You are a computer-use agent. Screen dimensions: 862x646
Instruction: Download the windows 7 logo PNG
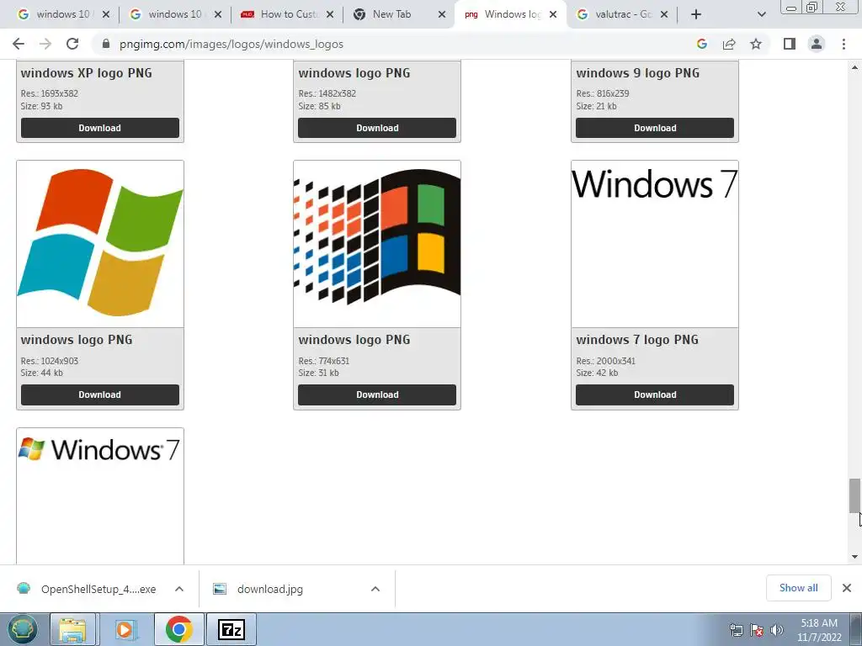click(655, 395)
